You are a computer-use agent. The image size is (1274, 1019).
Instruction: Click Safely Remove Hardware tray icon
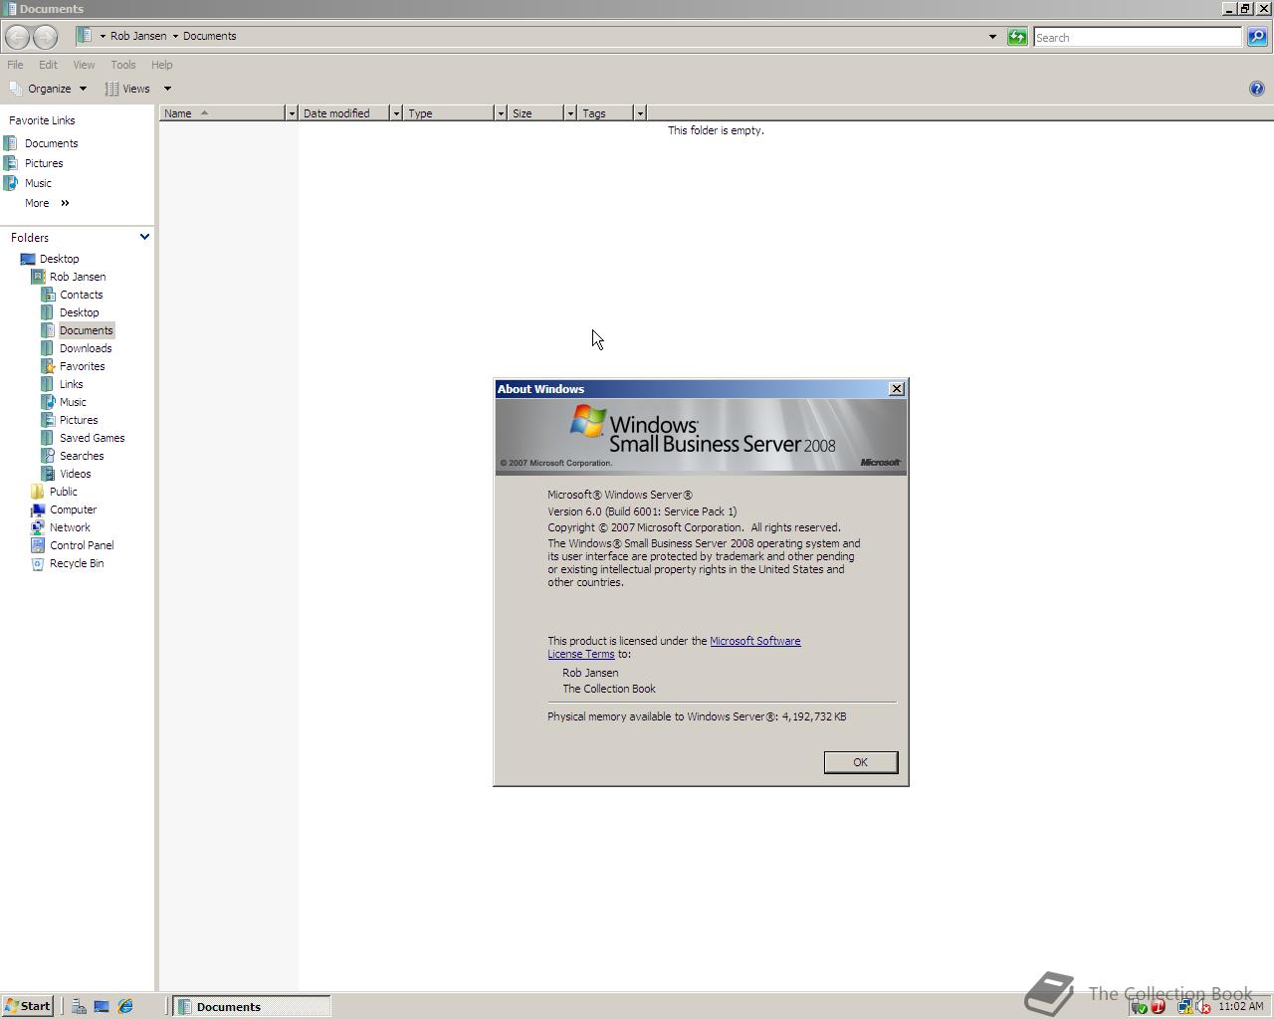(x=1139, y=1007)
